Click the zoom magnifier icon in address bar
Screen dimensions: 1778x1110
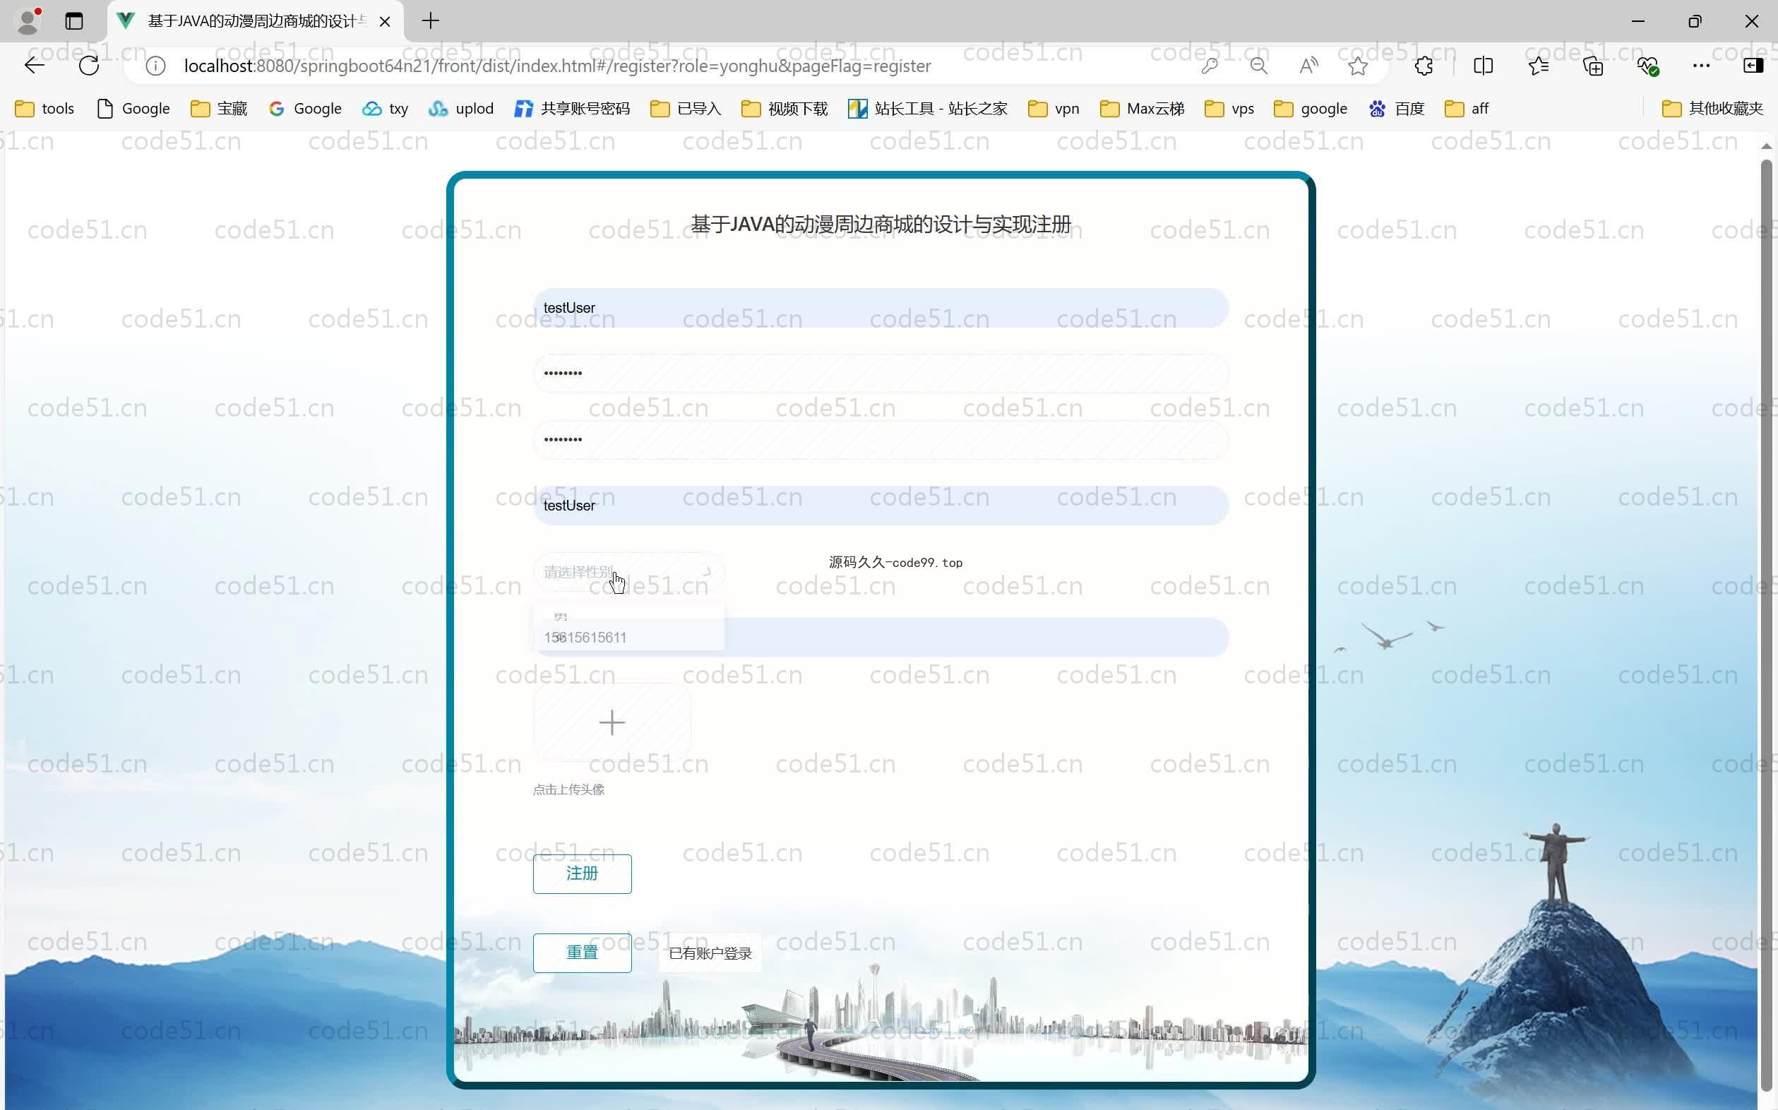click(x=1259, y=66)
